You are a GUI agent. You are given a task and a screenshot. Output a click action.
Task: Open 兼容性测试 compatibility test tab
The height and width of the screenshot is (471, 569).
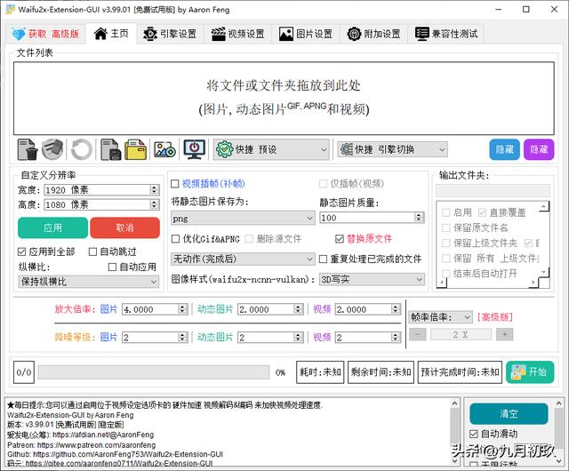pyautogui.click(x=446, y=34)
